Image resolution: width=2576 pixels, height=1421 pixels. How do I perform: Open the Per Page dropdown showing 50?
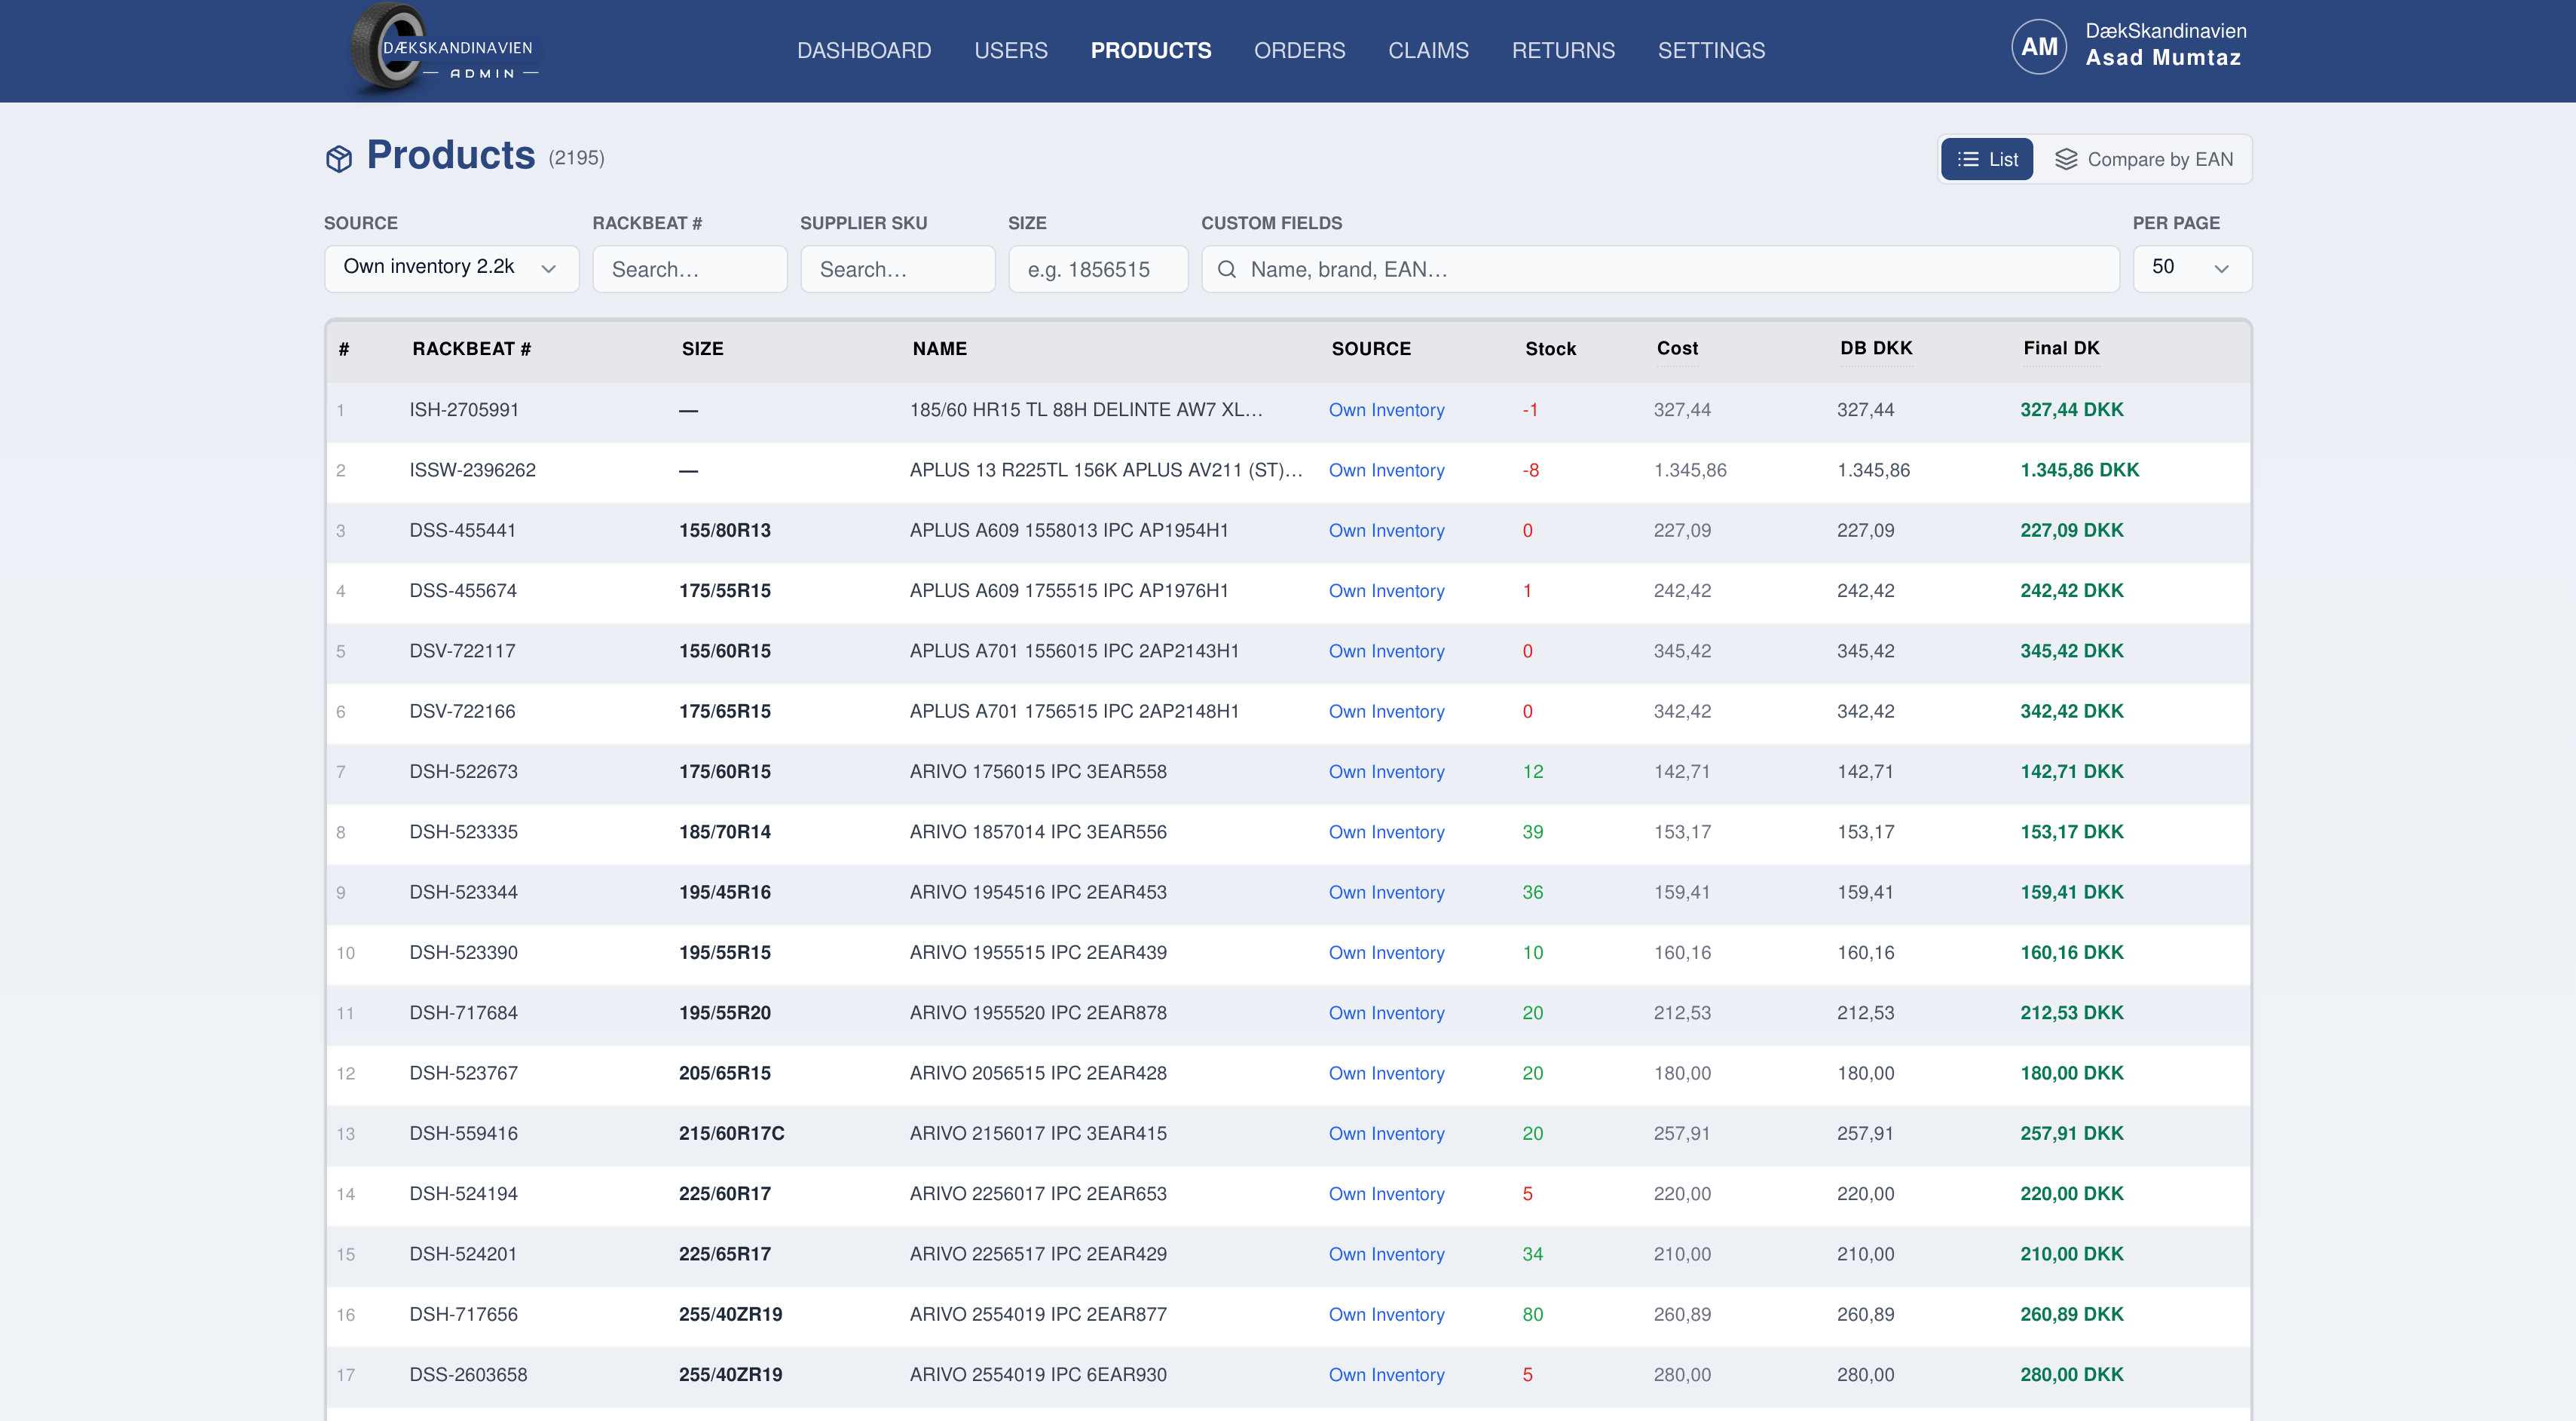click(2192, 268)
